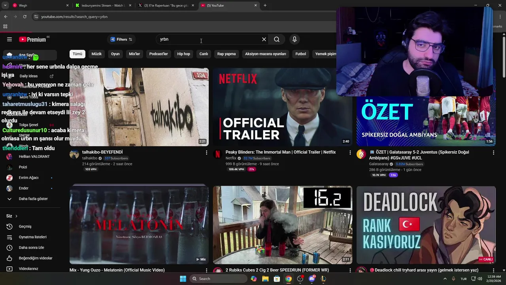The image size is (506, 285).
Task: Clear the search query with the X
Action: click(x=264, y=39)
